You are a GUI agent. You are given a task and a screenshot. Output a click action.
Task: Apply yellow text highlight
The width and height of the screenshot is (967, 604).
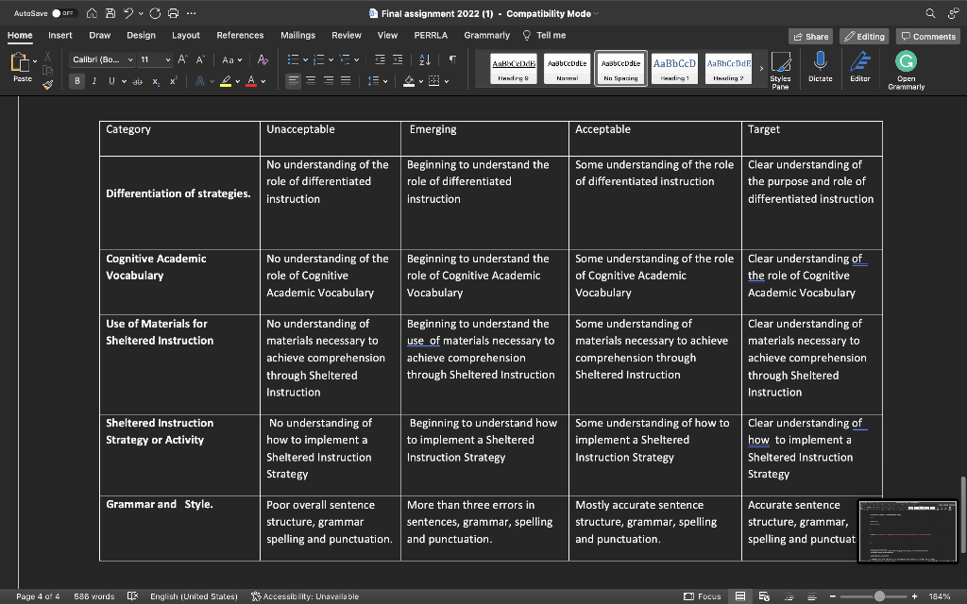227,81
